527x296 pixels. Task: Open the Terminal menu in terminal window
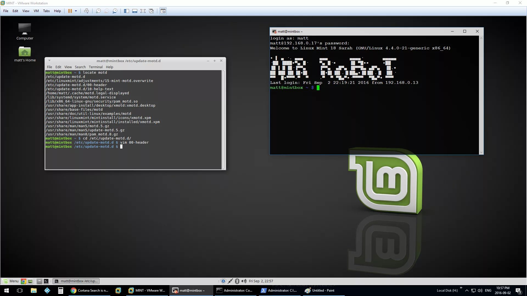[x=96, y=67]
